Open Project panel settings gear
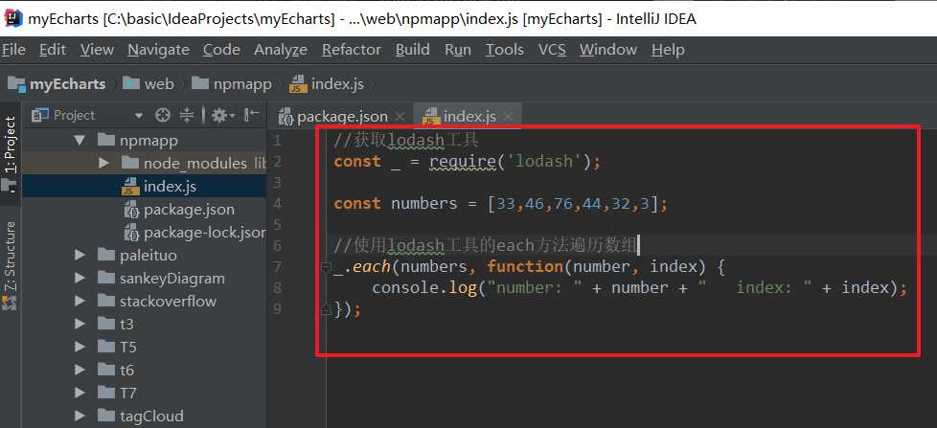This screenshot has width=937, height=428. coord(223,115)
